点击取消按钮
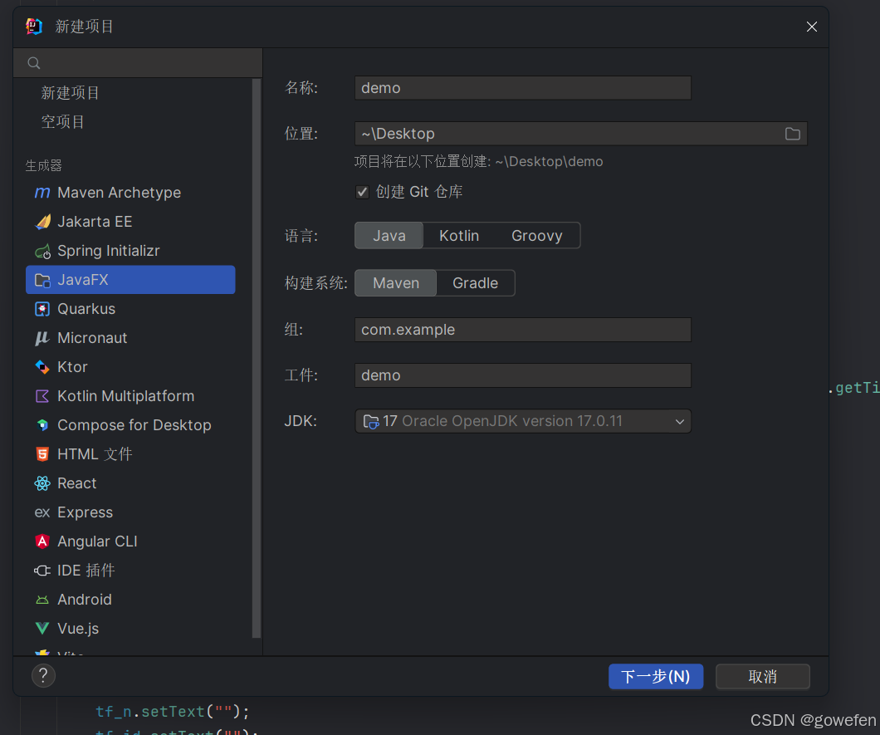Screen dimensions: 880x735 [x=762, y=676]
